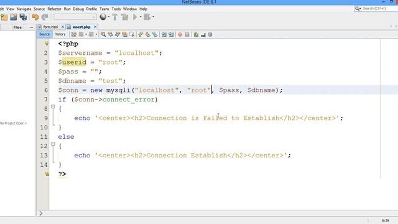
Task: Click the Last Edit editor toolbar icon
Action: point(74,34)
